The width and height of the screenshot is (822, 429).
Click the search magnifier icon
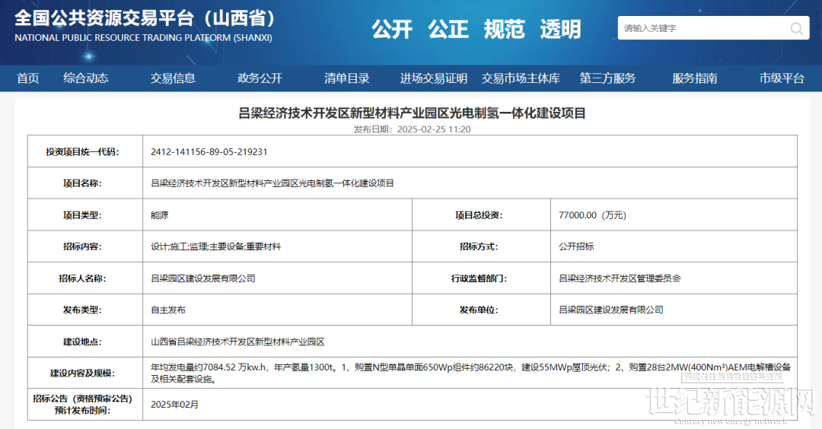click(x=796, y=28)
